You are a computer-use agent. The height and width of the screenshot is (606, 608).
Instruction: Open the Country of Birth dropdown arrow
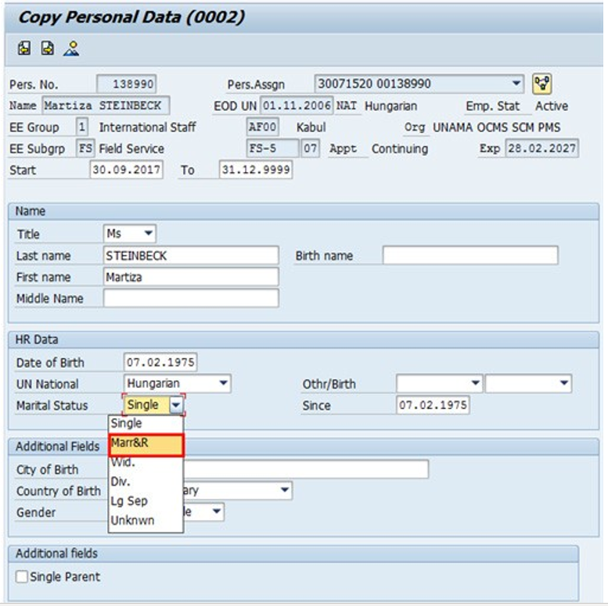coord(285,490)
